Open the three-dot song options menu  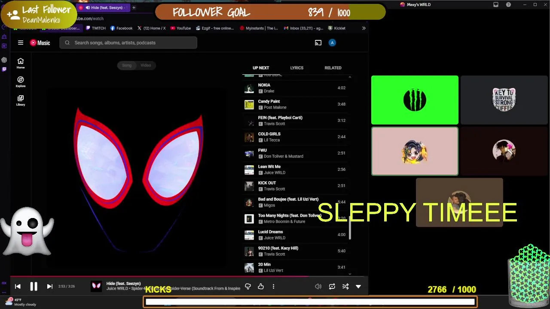pyautogui.click(x=273, y=286)
